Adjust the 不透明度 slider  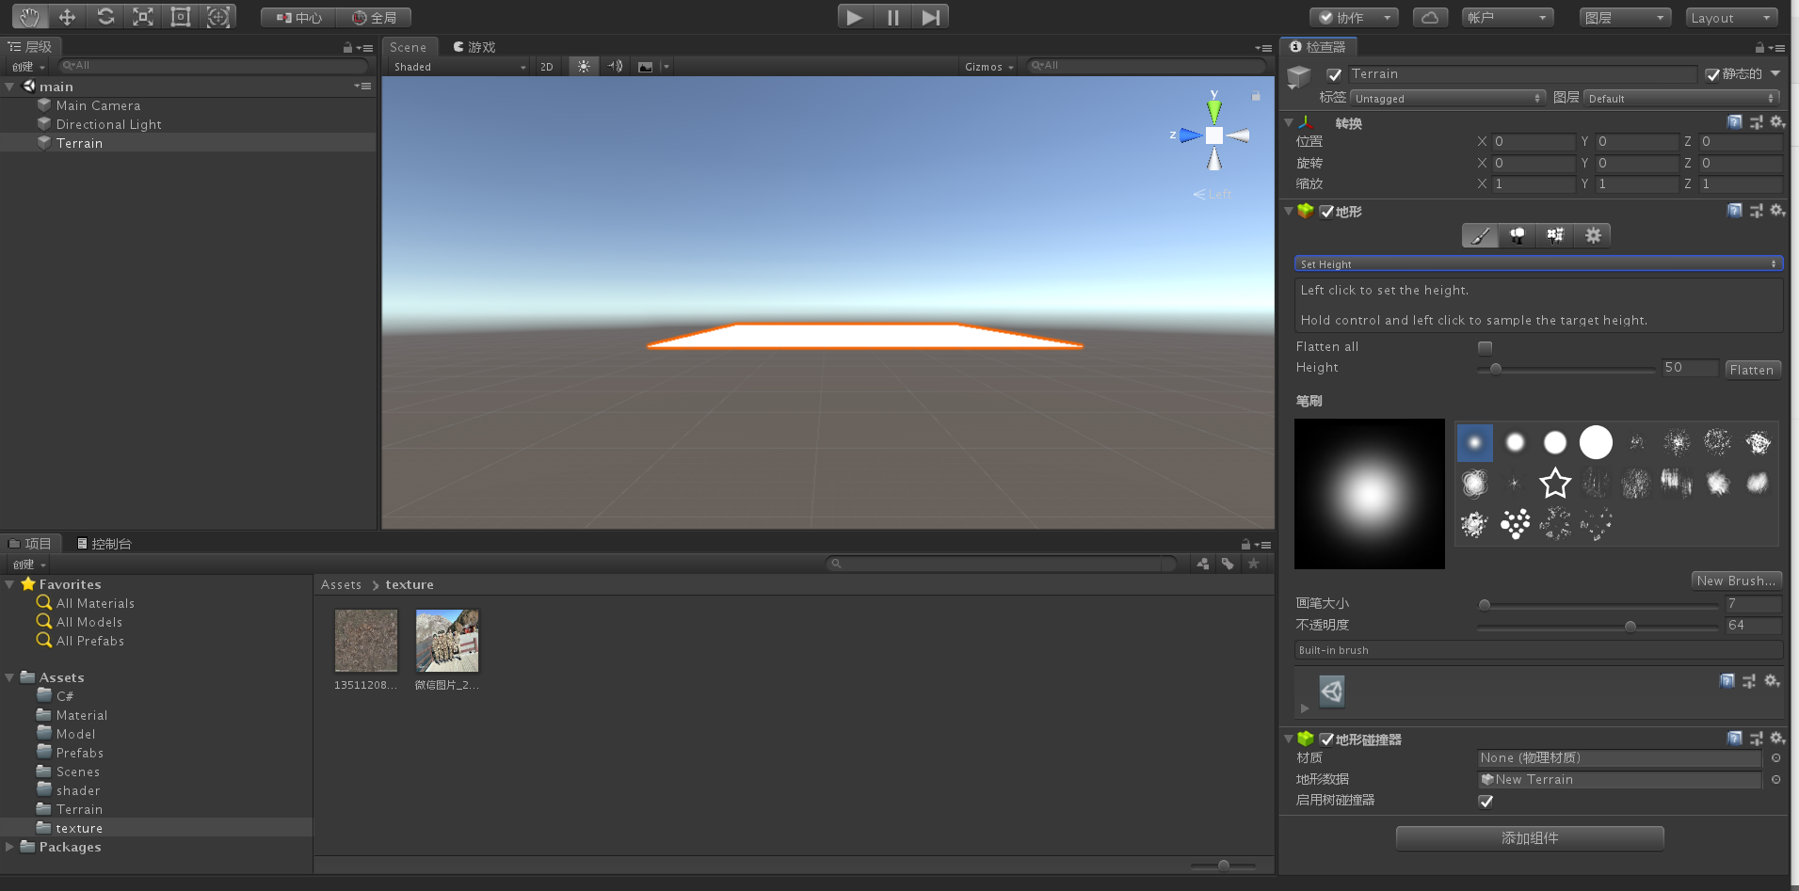pos(1629,625)
